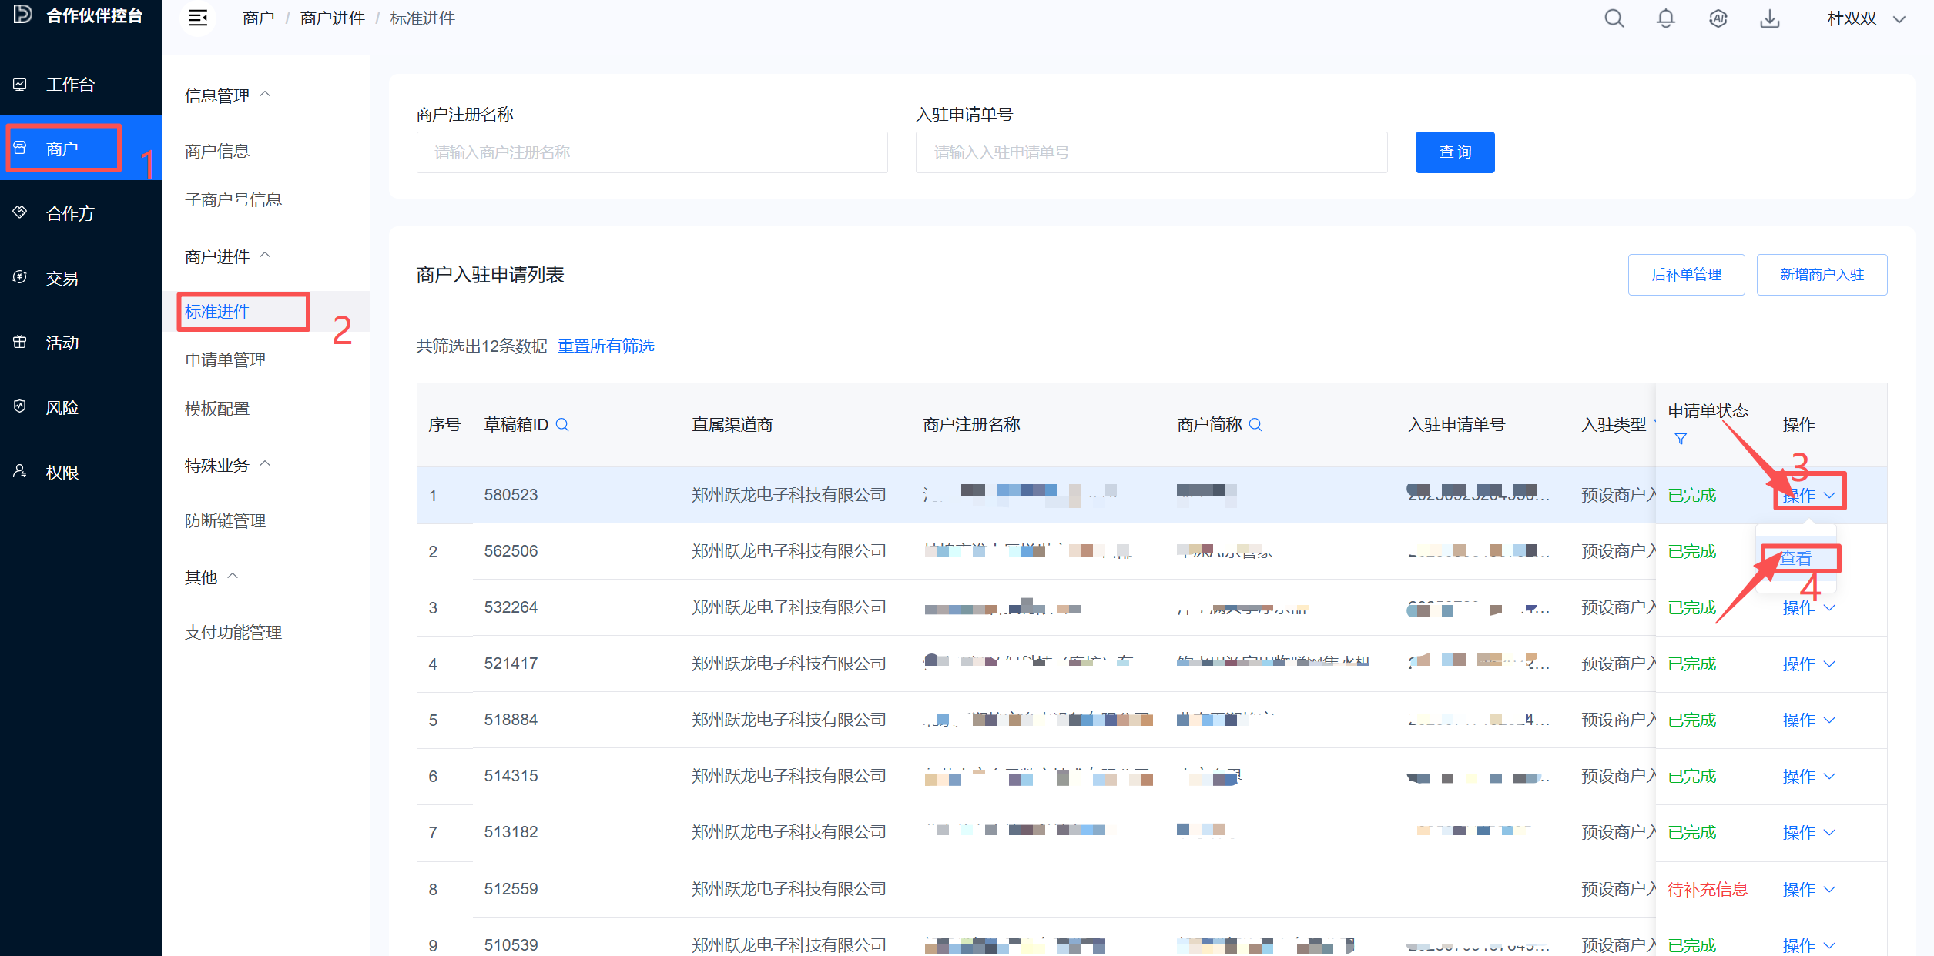Click draft ID cell 562506
1934x956 pixels.
[x=511, y=551]
